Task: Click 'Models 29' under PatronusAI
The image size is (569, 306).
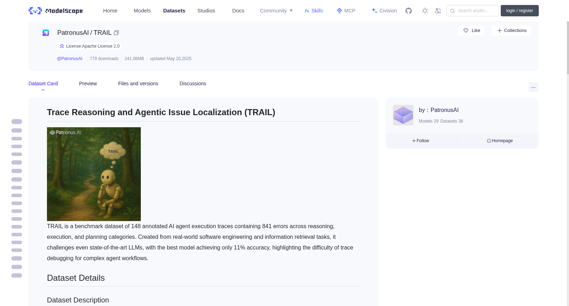Action: click(429, 121)
